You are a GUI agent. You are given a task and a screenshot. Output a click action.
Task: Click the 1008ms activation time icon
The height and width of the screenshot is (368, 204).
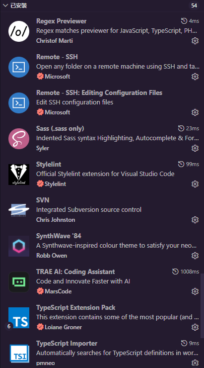click(x=175, y=272)
